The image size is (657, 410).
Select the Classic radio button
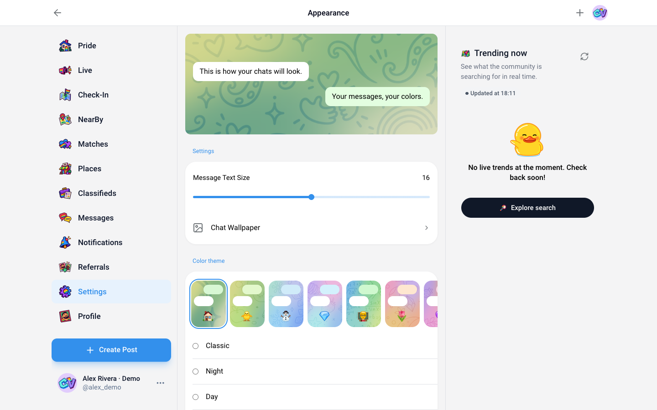pyautogui.click(x=195, y=346)
